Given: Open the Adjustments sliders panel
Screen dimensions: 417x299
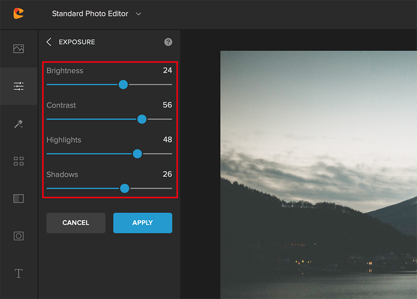Looking at the screenshot, I should [x=19, y=86].
